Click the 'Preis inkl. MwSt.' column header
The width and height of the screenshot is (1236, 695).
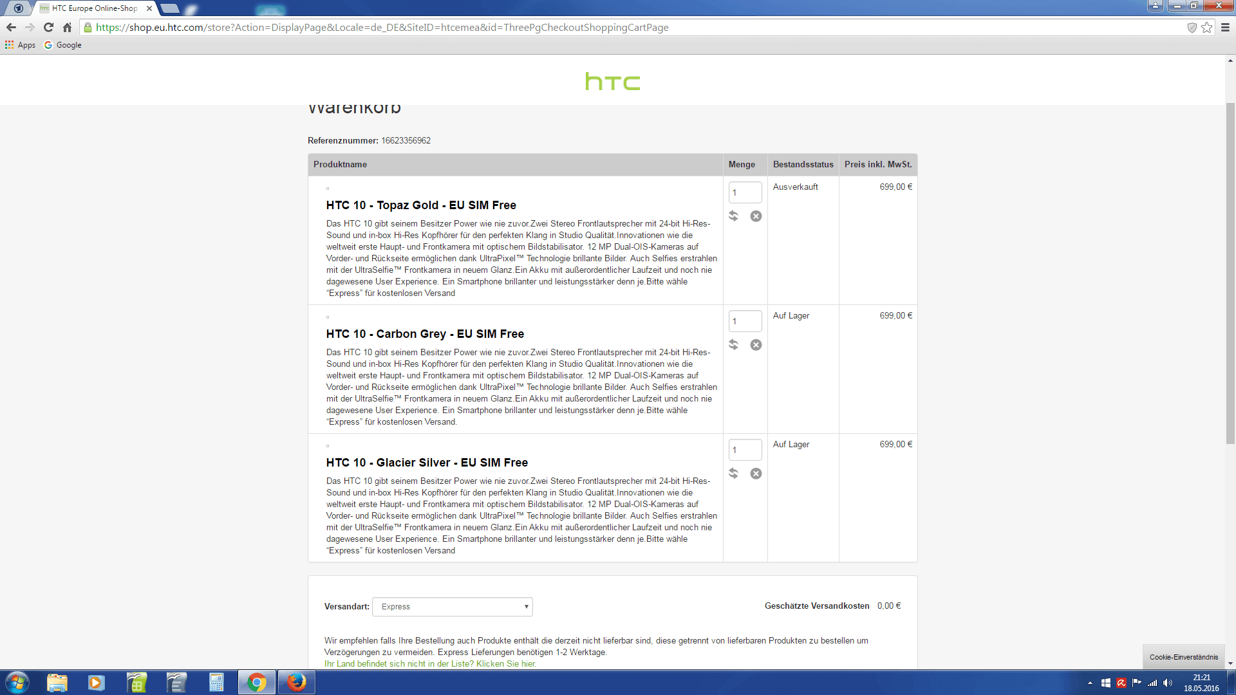click(x=878, y=165)
